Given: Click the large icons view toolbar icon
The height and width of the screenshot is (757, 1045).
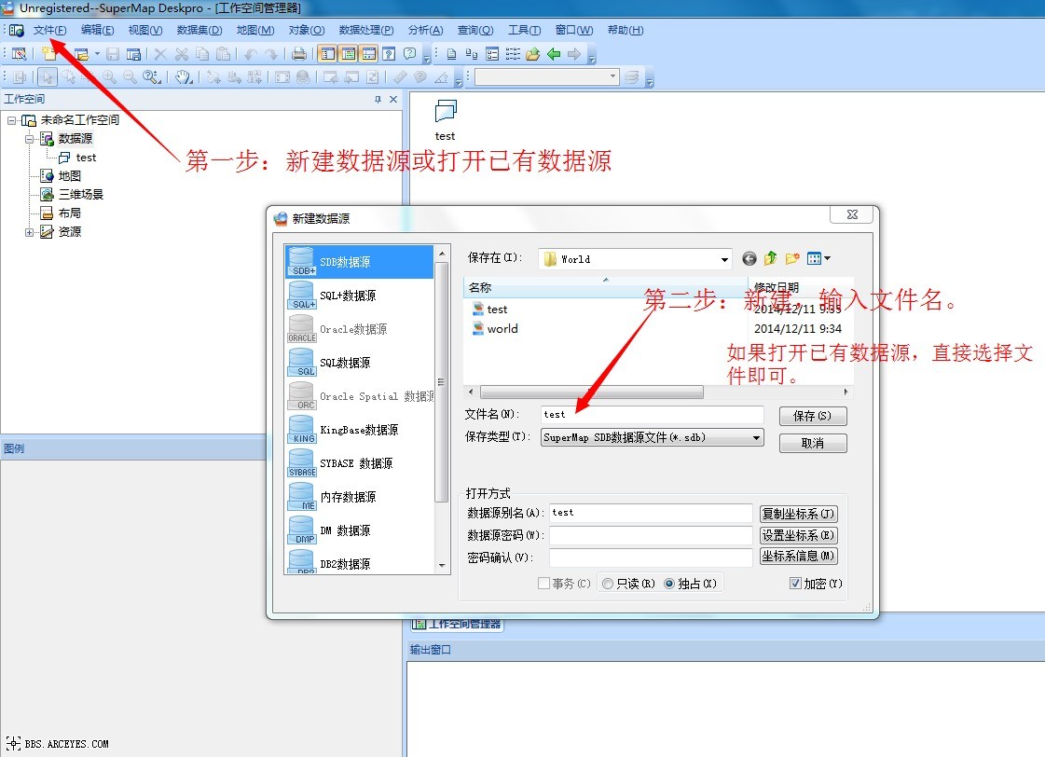Looking at the screenshot, I should pyautogui.click(x=451, y=54).
